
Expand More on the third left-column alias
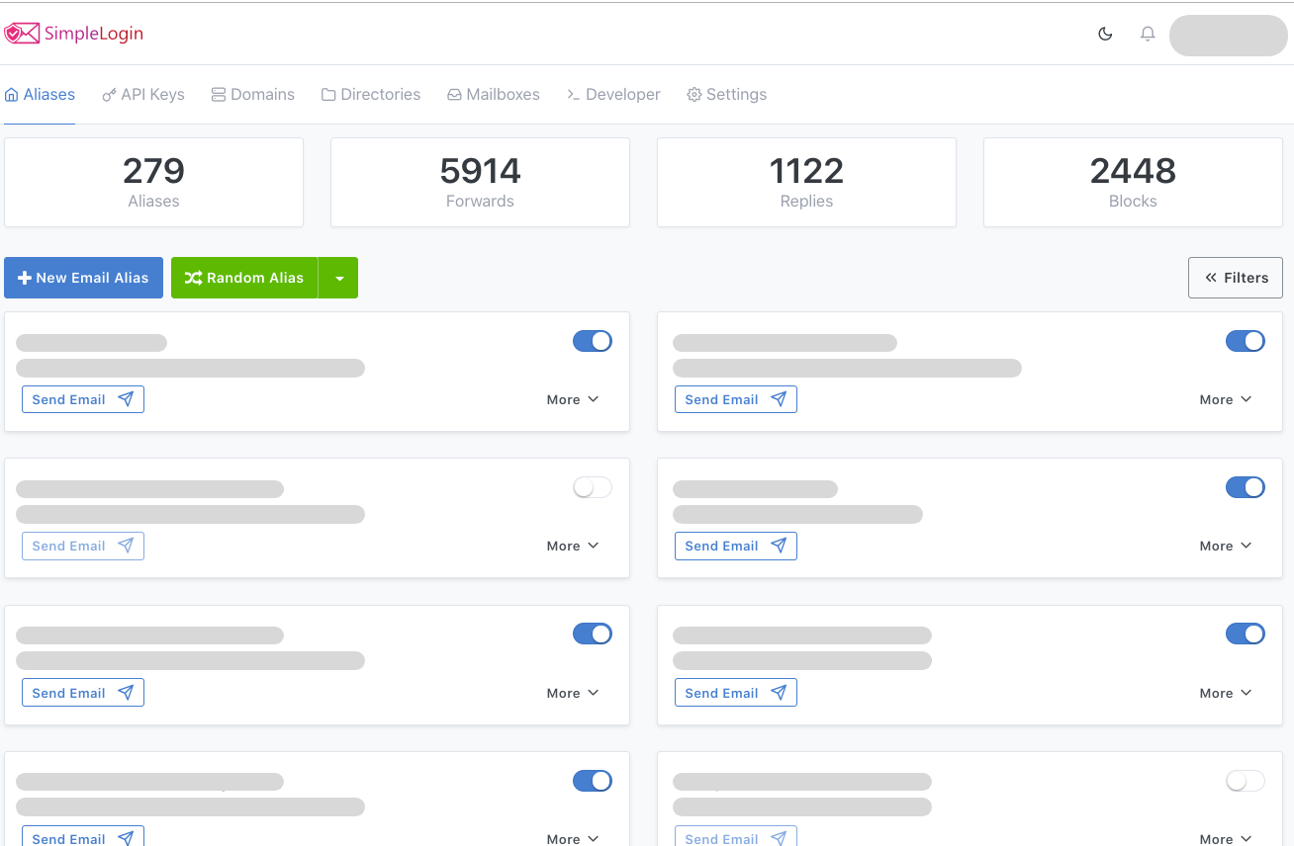(573, 693)
